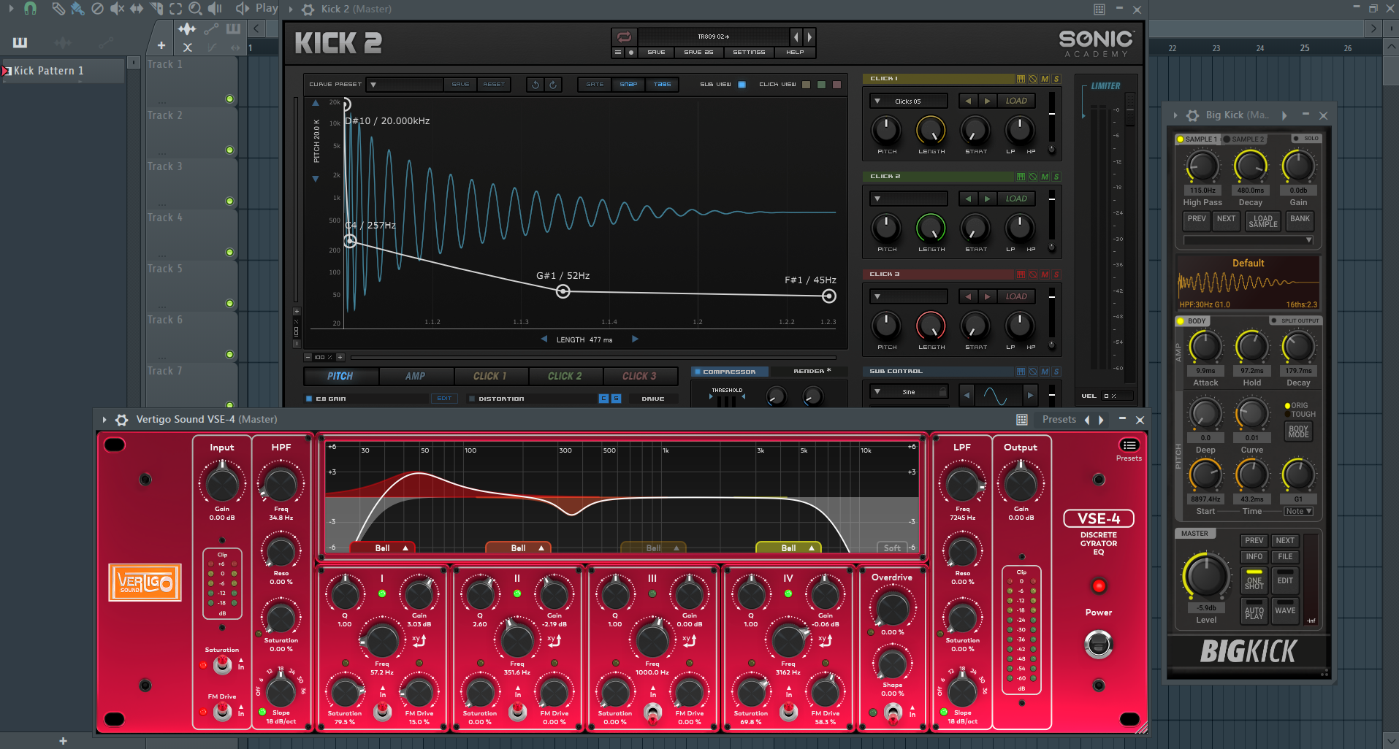Image resolution: width=1399 pixels, height=749 pixels.
Task: Select the yellow Click View color swatch
Action: point(807,85)
